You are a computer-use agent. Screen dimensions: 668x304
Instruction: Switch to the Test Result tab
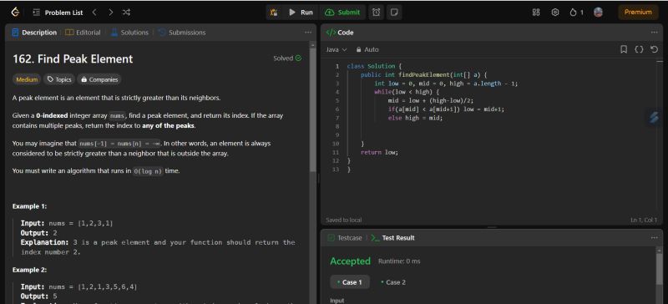pos(393,238)
